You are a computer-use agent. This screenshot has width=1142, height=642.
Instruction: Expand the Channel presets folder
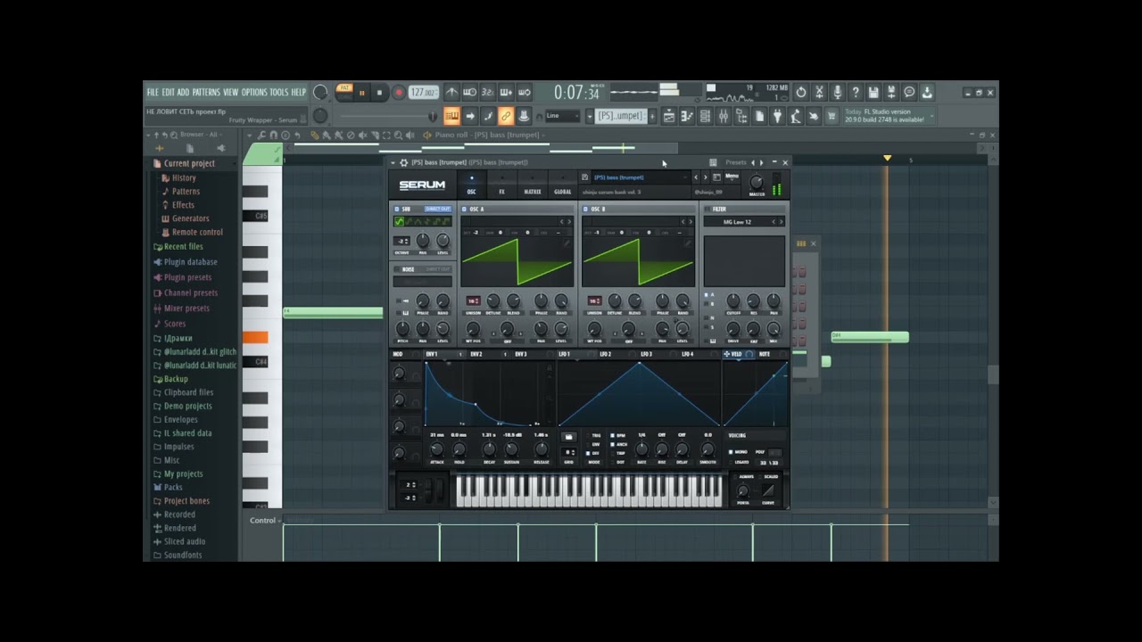190,292
